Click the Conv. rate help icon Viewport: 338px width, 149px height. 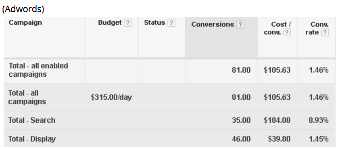click(x=325, y=33)
